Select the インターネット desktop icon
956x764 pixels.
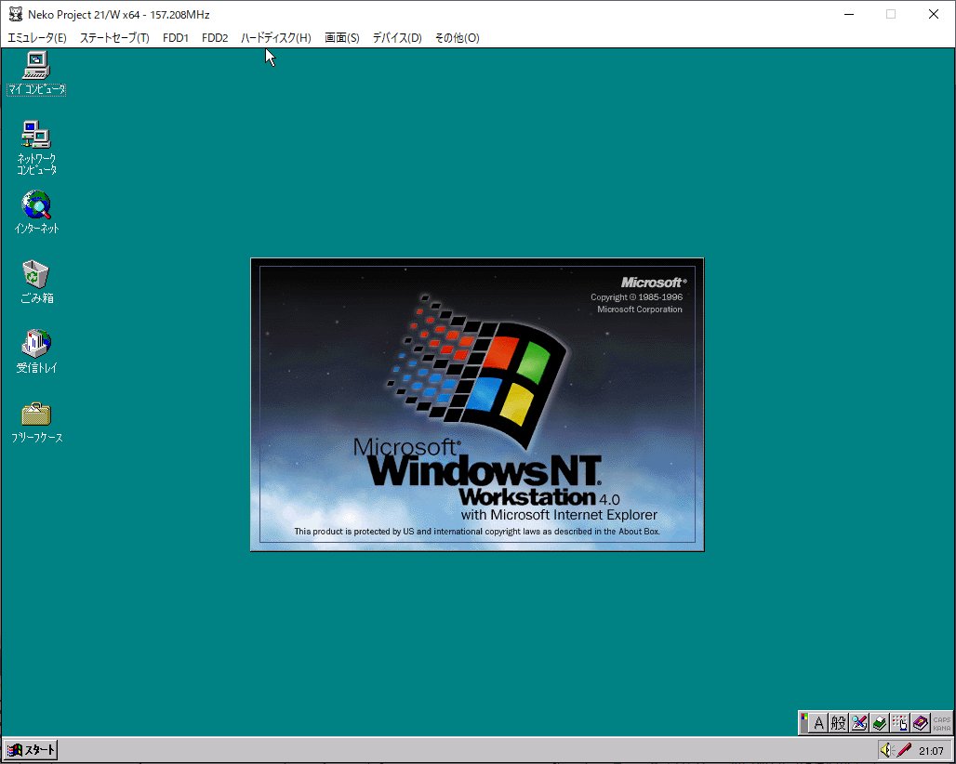36,213
